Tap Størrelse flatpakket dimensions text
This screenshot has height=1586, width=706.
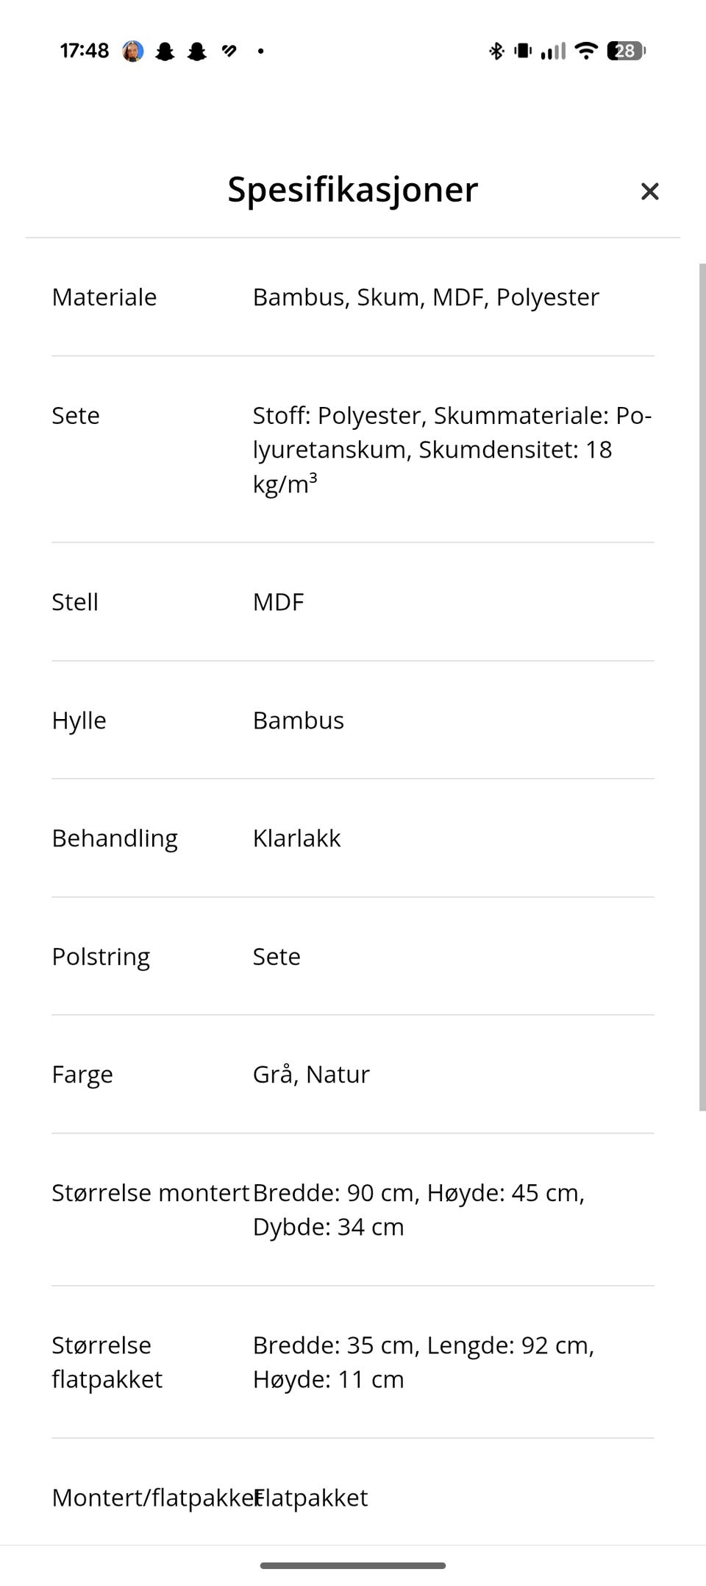click(x=422, y=1362)
